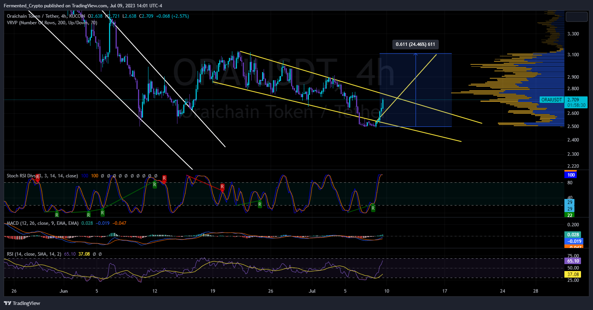Click the close value C2.709 in the legend

pos(147,16)
